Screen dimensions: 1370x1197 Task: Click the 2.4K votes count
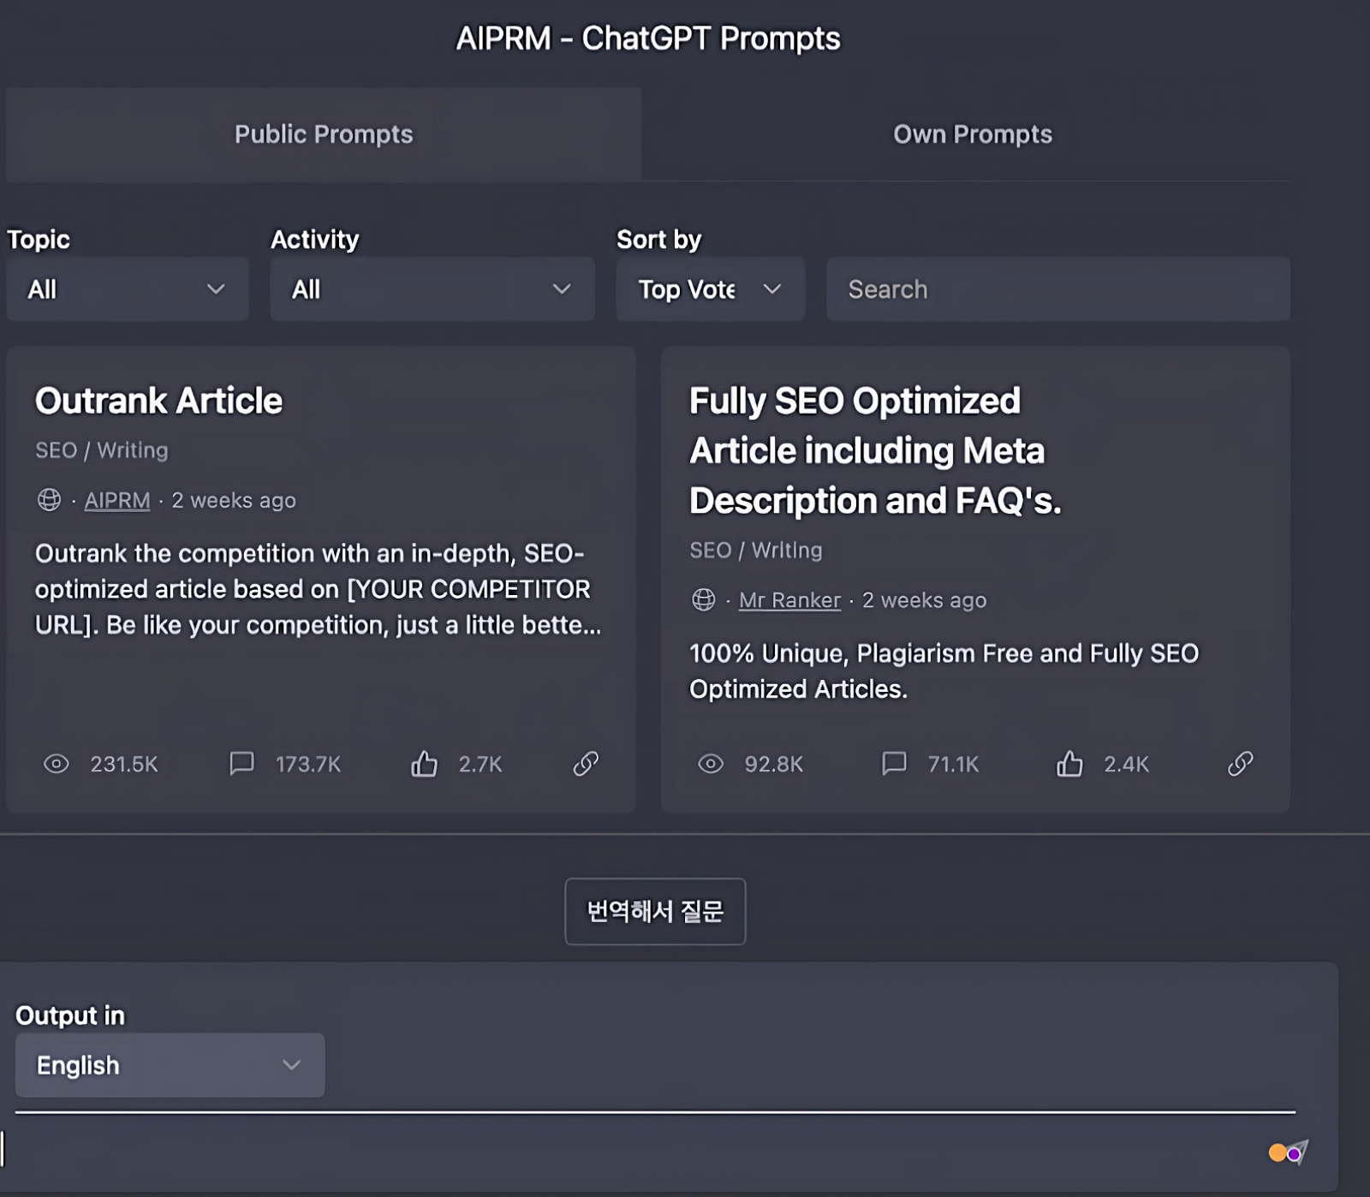[1126, 764]
